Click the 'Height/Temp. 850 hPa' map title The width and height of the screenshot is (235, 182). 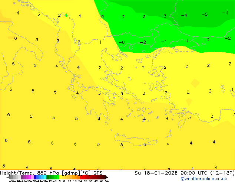[x=29, y=173]
